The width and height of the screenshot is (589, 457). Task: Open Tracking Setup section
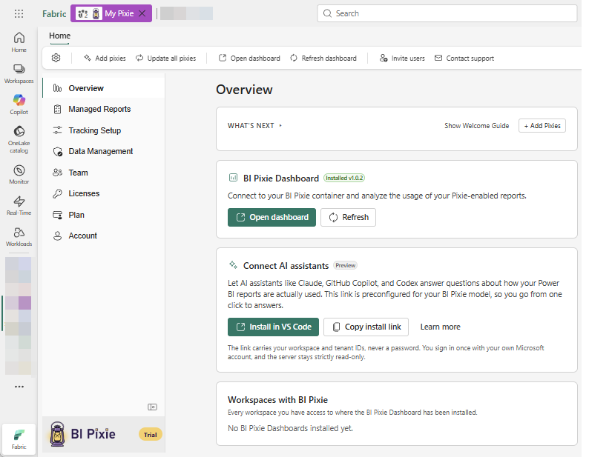(104, 130)
